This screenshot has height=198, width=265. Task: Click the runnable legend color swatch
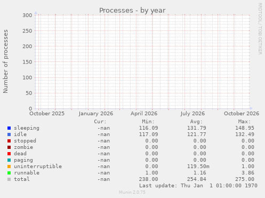(x=9, y=173)
